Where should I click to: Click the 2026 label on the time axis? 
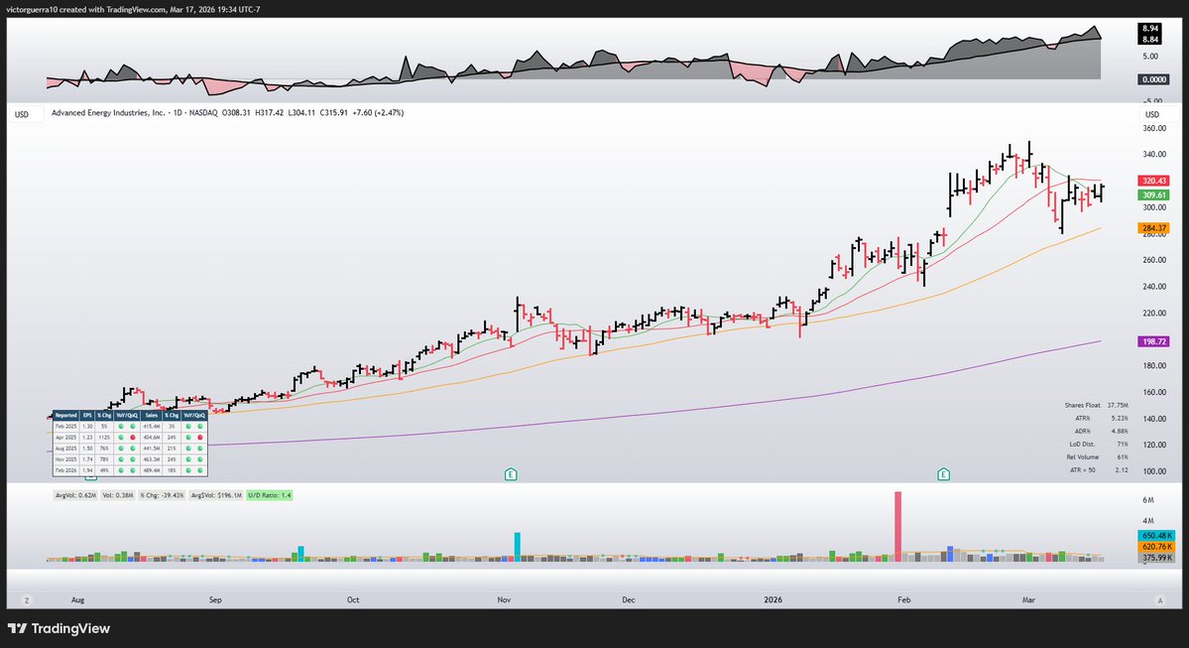[773, 599]
